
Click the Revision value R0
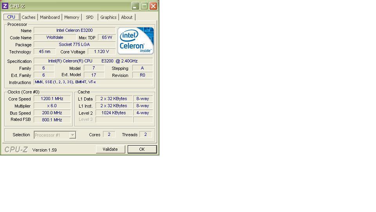(x=143, y=75)
